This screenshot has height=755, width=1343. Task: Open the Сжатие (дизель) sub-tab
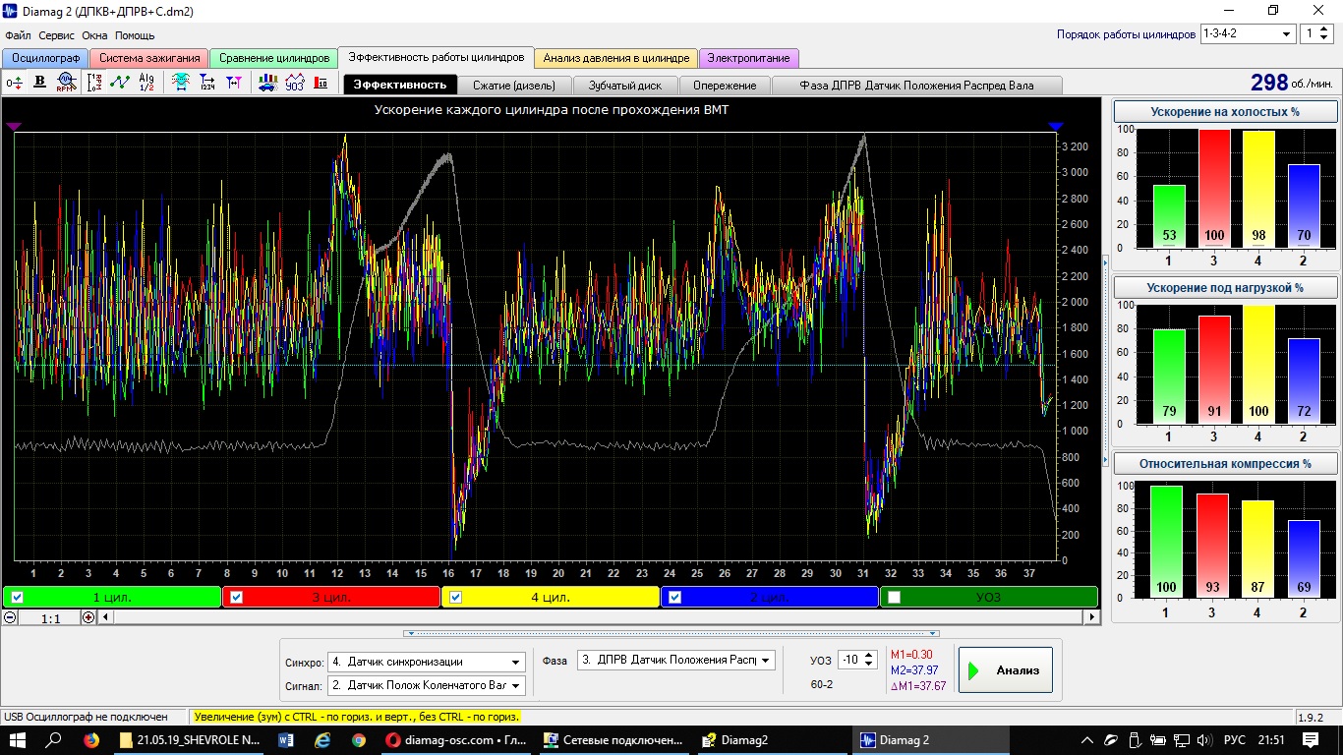tap(514, 86)
